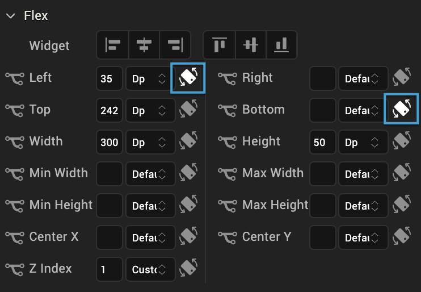The width and height of the screenshot is (421, 292).
Task: Collapse the Flex section
Action: tap(11, 16)
